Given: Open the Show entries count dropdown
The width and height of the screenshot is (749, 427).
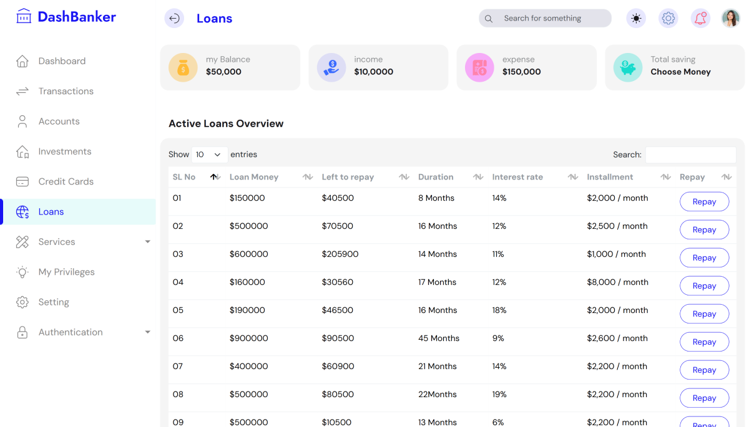Looking at the screenshot, I should pyautogui.click(x=209, y=155).
